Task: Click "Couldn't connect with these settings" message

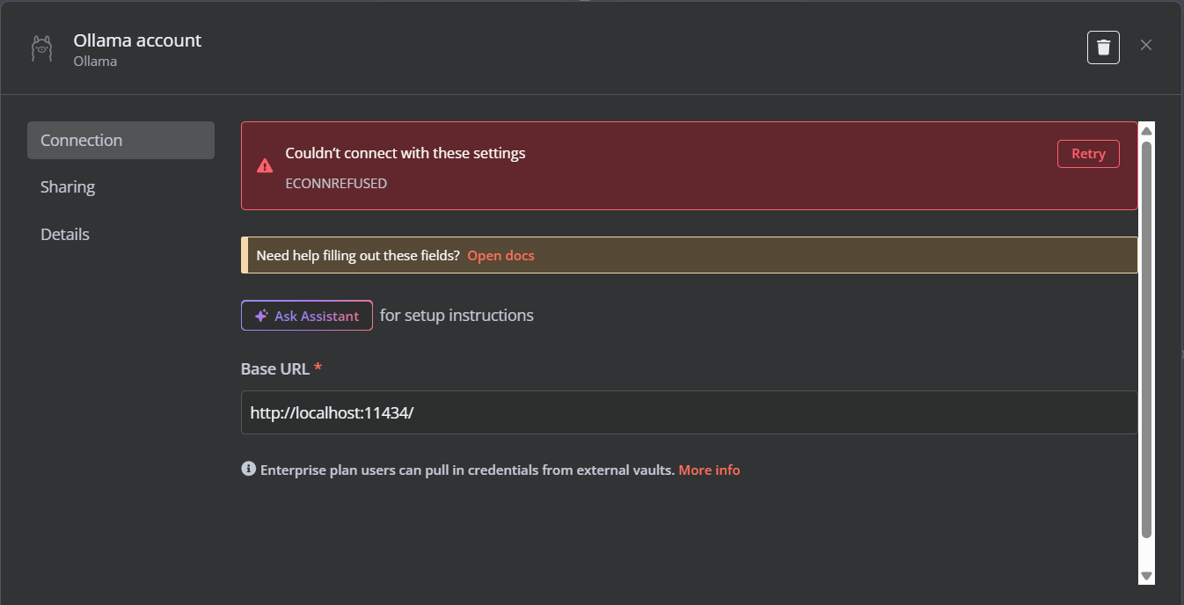Action: [x=406, y=153]
